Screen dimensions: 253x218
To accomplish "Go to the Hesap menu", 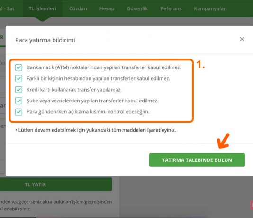I will tap(107, 8).
